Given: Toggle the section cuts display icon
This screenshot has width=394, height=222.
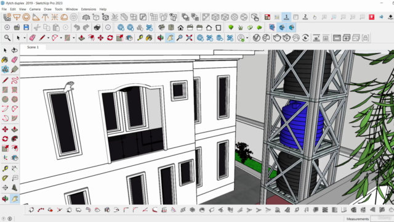Looking at the screenshot, I should 282,27.
